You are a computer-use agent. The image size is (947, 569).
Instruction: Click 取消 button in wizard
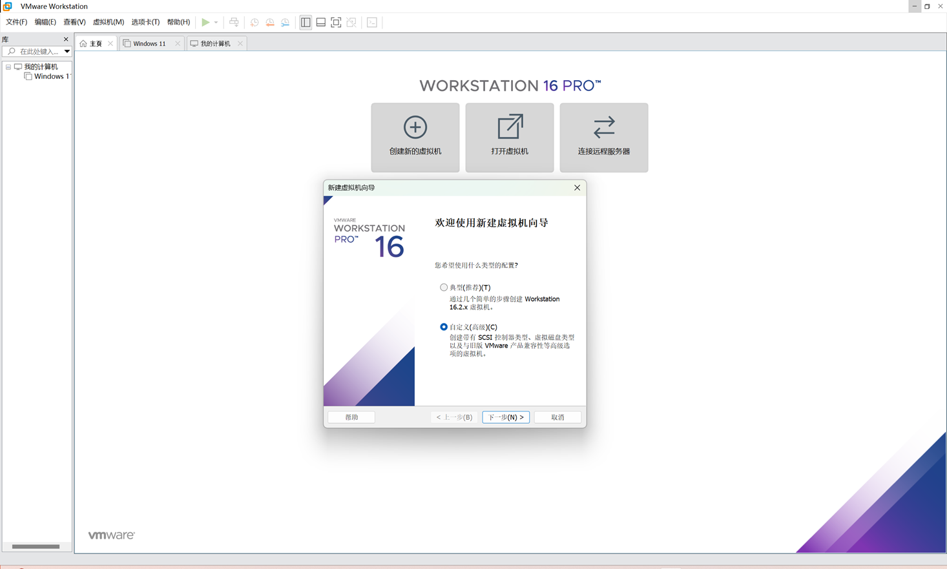[x=557, y=417]
